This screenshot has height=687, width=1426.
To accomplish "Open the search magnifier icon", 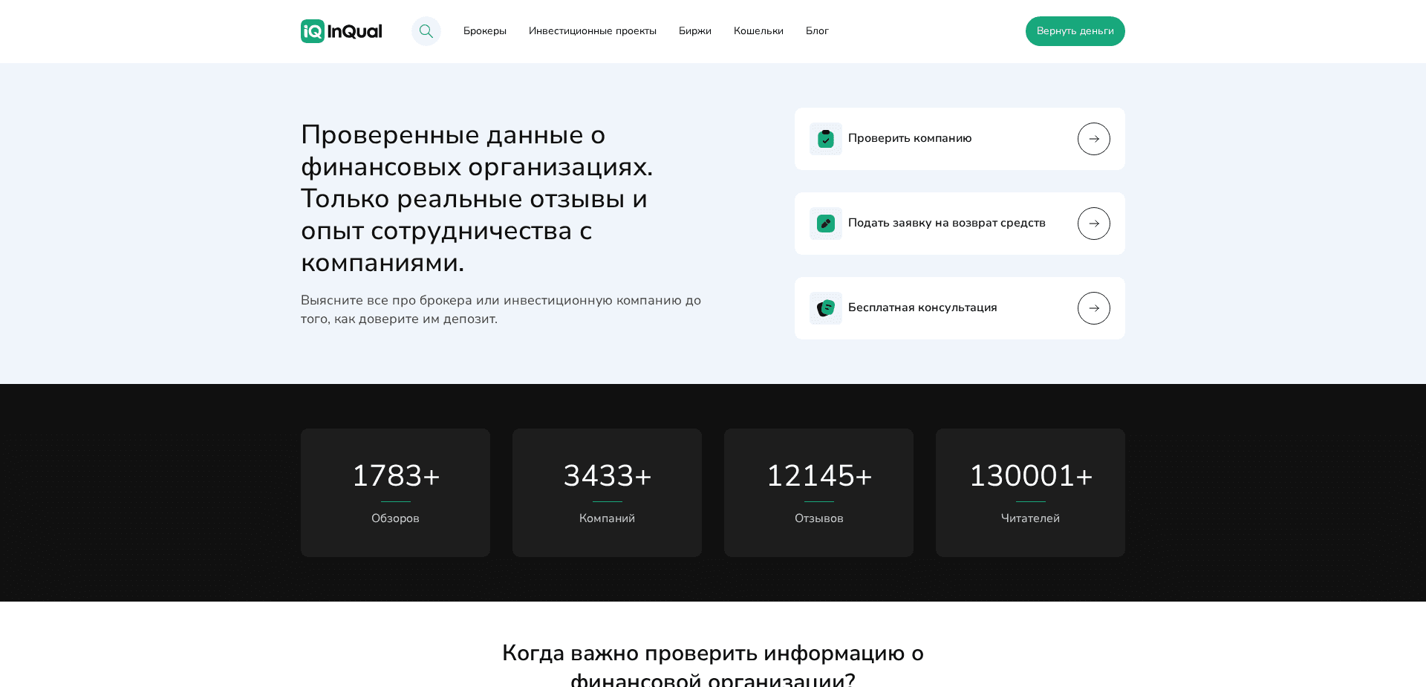I will pyautogui.click(x=426, y=31).
